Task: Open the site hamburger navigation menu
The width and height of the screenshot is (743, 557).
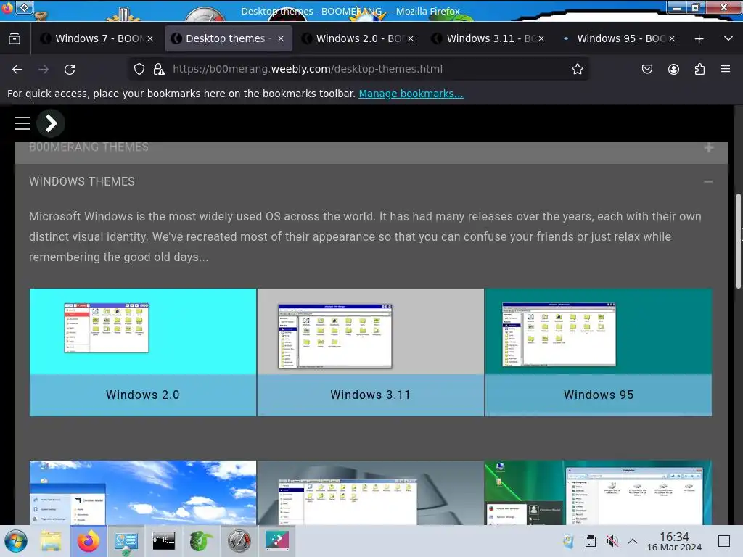Action: click(22, 123)
